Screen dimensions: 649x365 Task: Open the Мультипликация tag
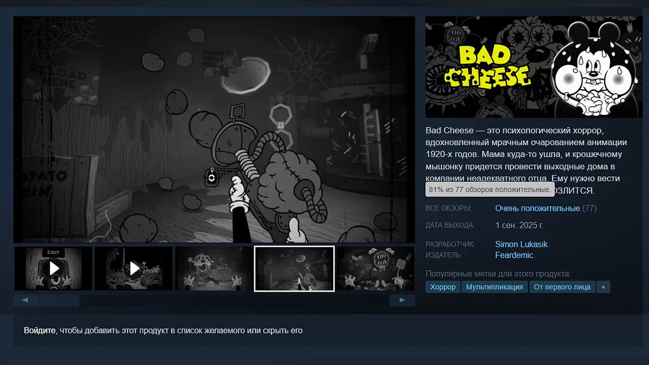[495, 287]
